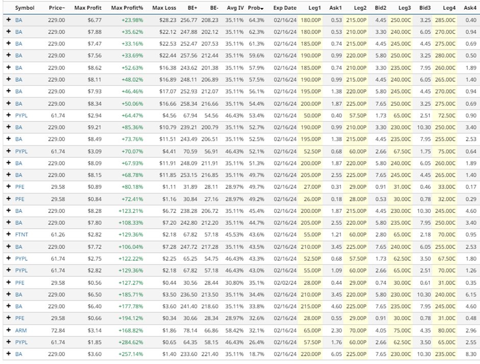Sort by the BE+ column header
480x364 pixels.
192,8
